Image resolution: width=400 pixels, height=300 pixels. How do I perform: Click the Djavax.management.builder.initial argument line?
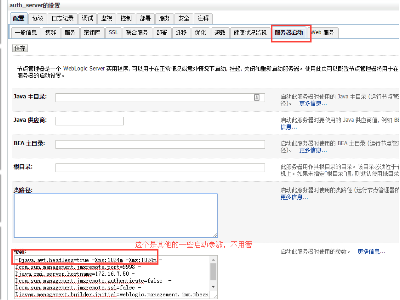click(x=112, y=295)
